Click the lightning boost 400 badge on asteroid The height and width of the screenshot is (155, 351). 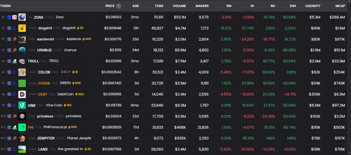coord(87,39)
